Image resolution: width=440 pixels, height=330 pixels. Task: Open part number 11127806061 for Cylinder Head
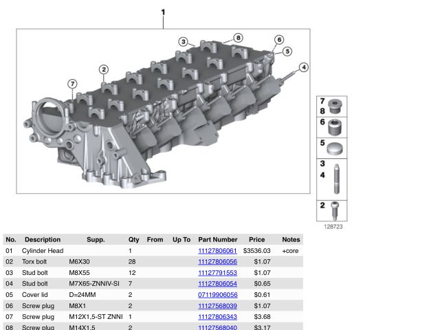tap(217, 251)
